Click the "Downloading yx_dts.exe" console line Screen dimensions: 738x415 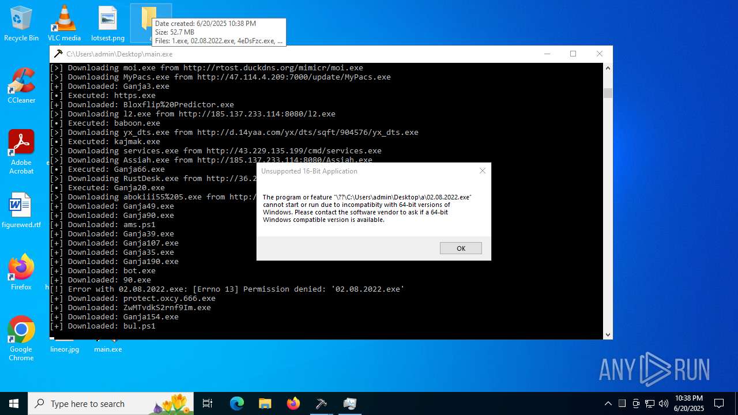tap(234, 132)
